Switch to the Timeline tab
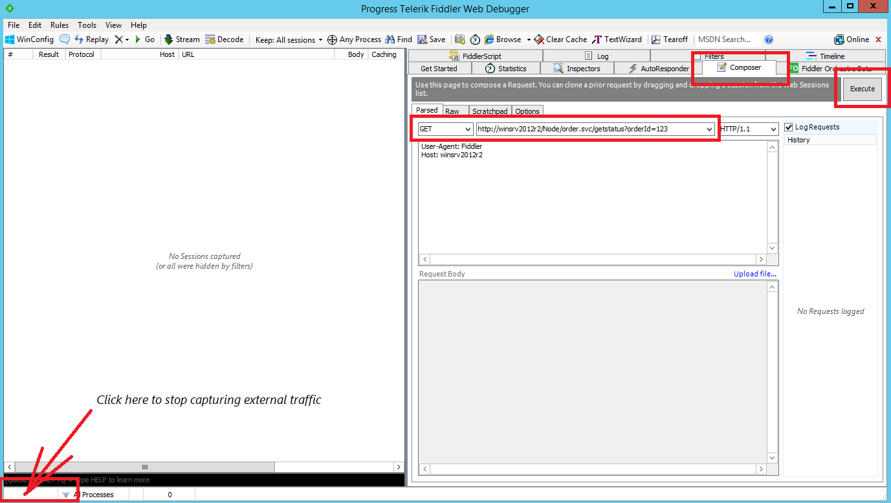This screenshot has width=891, height=503. [825, 56]
